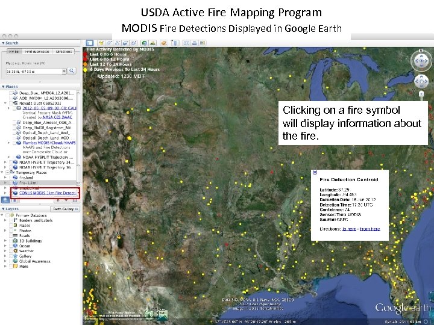Click the Fly To coordinates input field
The width and height of the screenshot is (434, 325).
34,71
